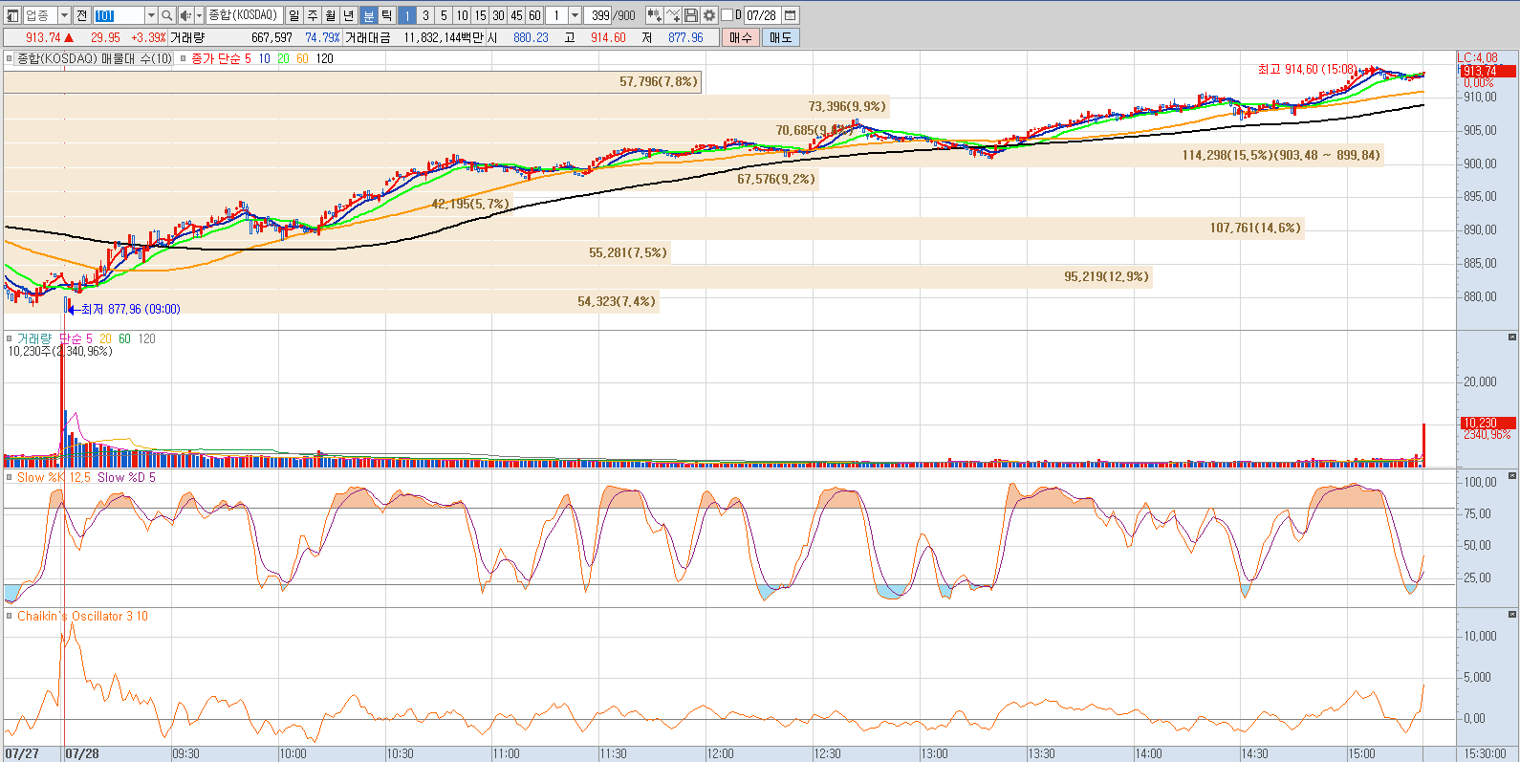This screenshot has height=762, width=1520.
Task: Click the 74.79% volume ratio value
Action: point(322,37)
